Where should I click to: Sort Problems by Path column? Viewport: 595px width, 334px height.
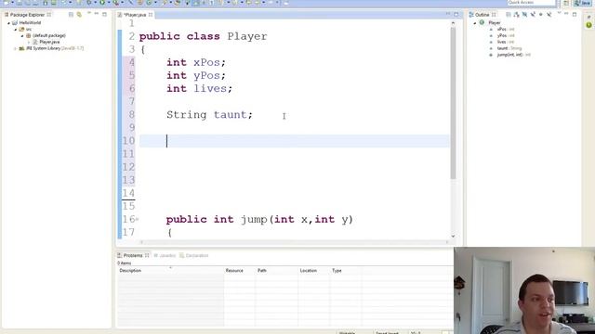tap(276, 270)
